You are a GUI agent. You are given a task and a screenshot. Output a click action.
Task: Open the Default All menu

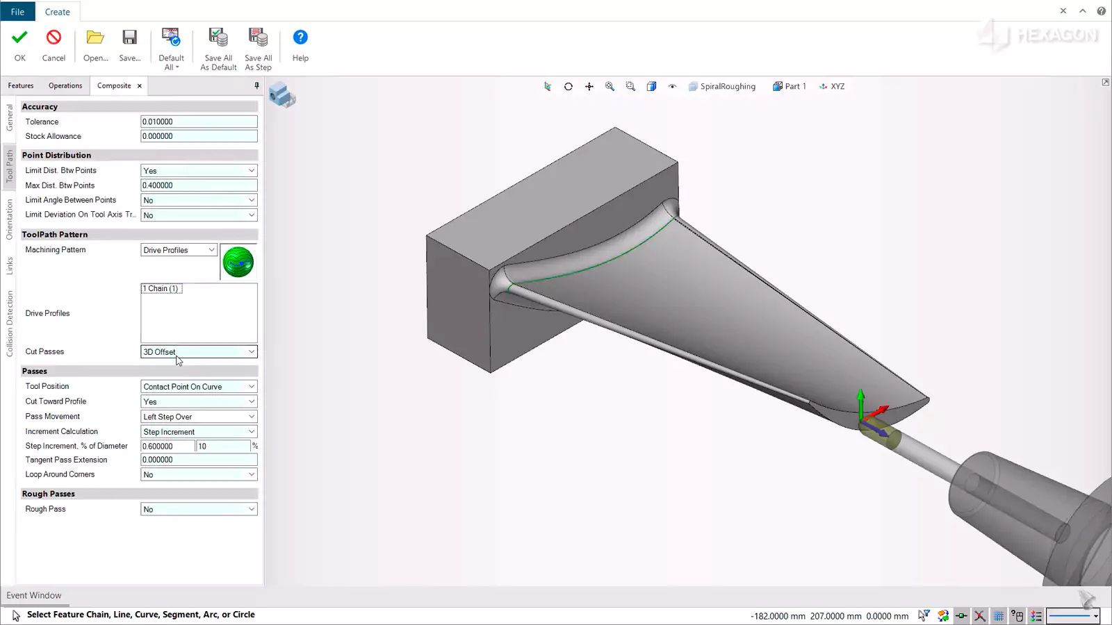tap(171, 49)
